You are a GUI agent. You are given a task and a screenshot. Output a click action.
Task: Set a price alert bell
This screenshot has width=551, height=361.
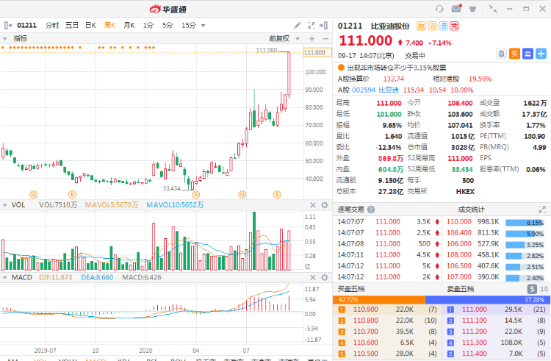click(x=502, y=54)
